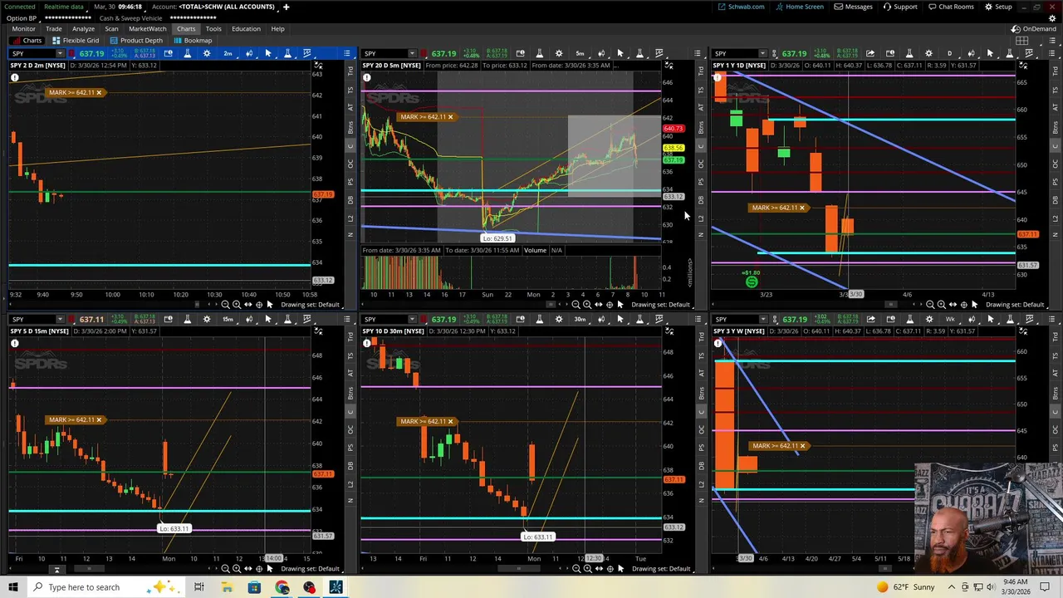Image resolution: width=1063 pixels, height=598 pixels.
Task: Click share chart icon on SPY 2 D 2m chart
Action: pyautogui.click(x=168, y=53)
